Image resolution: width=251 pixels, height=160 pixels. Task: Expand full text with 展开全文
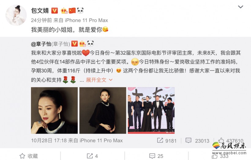click(x=96, y=80)
